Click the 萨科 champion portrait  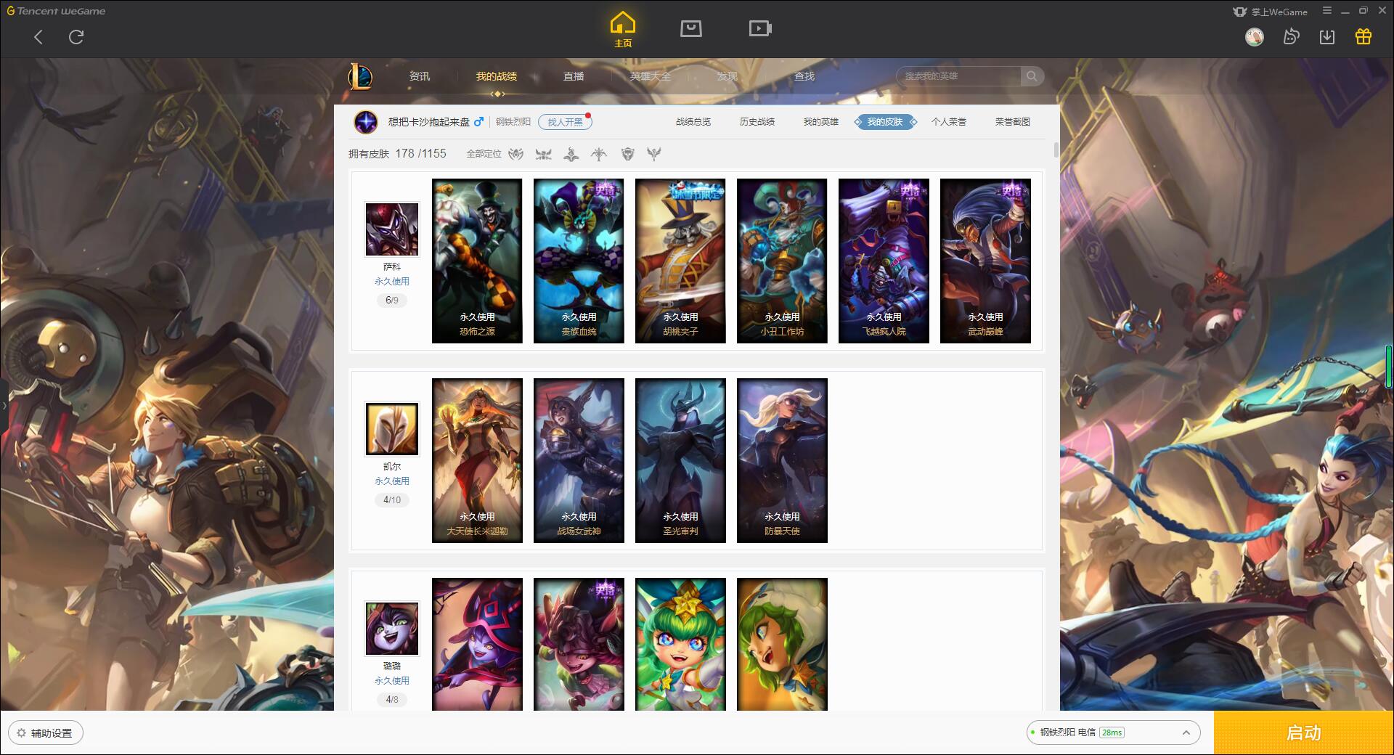(392, 229)
